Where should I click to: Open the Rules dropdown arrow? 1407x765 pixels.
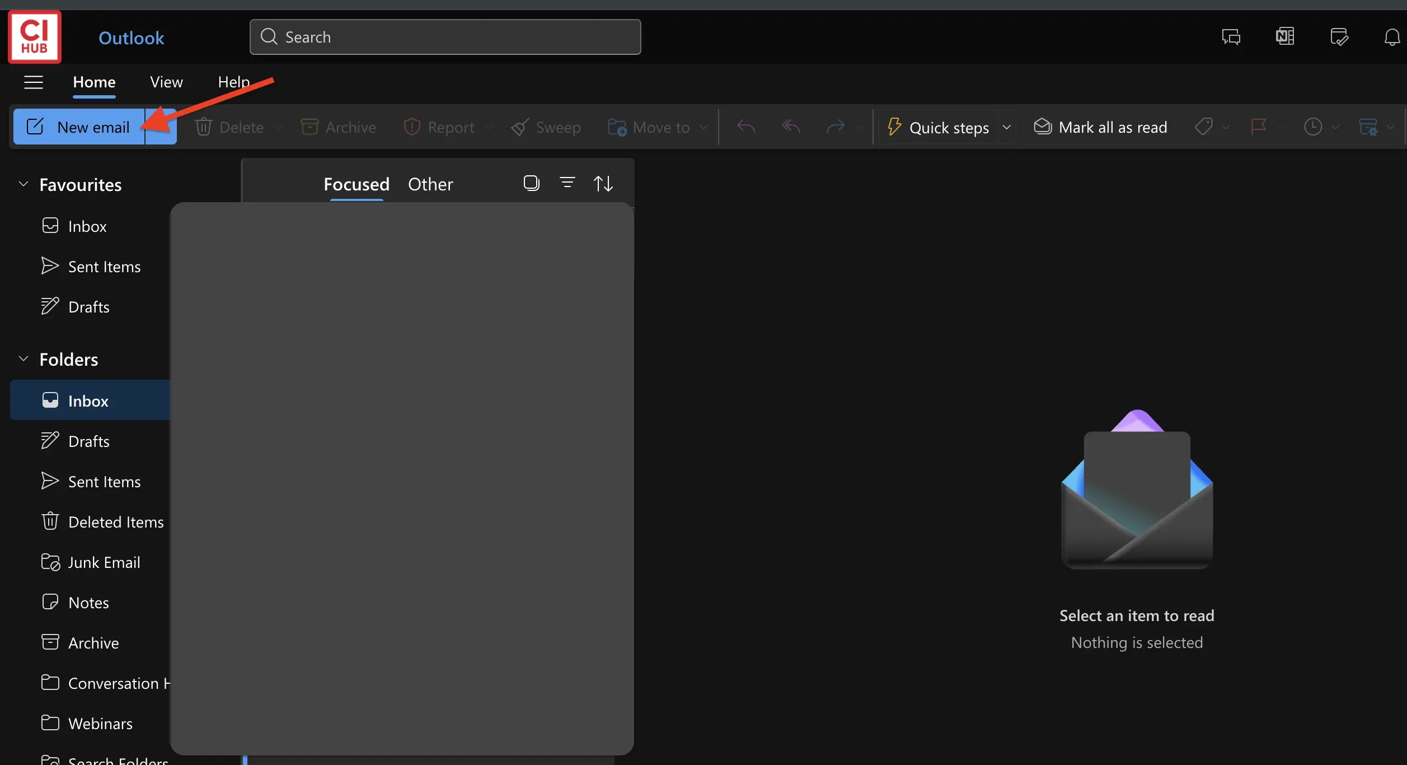(1390, 127)
